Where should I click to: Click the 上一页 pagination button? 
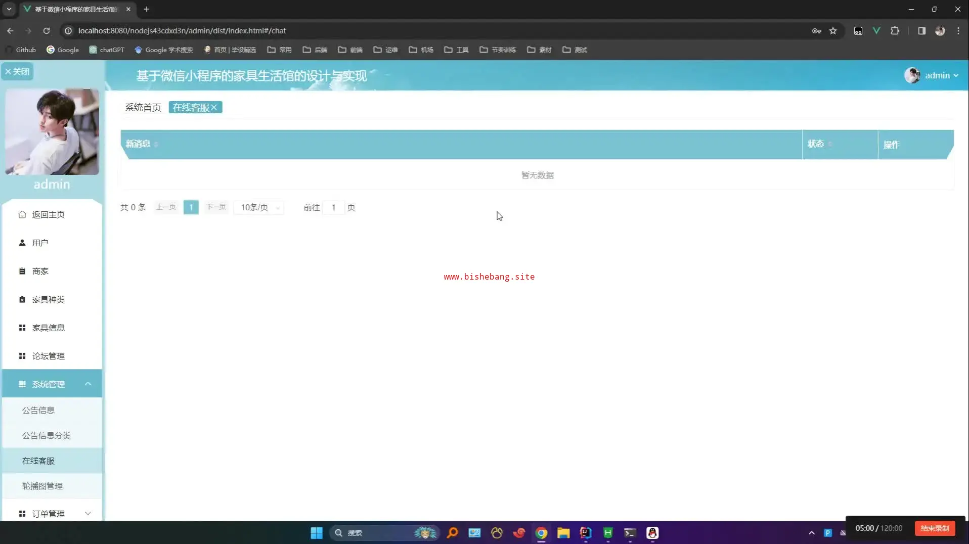[x=166, y=207]
